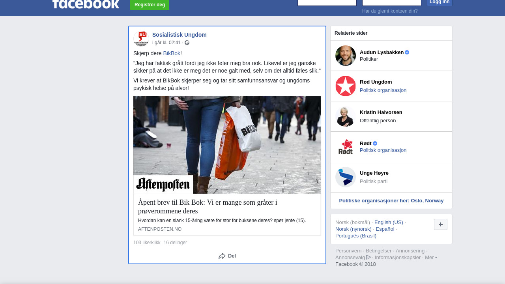Click 'Politisk organisasjon' under Rød Ungdom
This screenshot has width=505, height=284.
click(x=383, y=90)
